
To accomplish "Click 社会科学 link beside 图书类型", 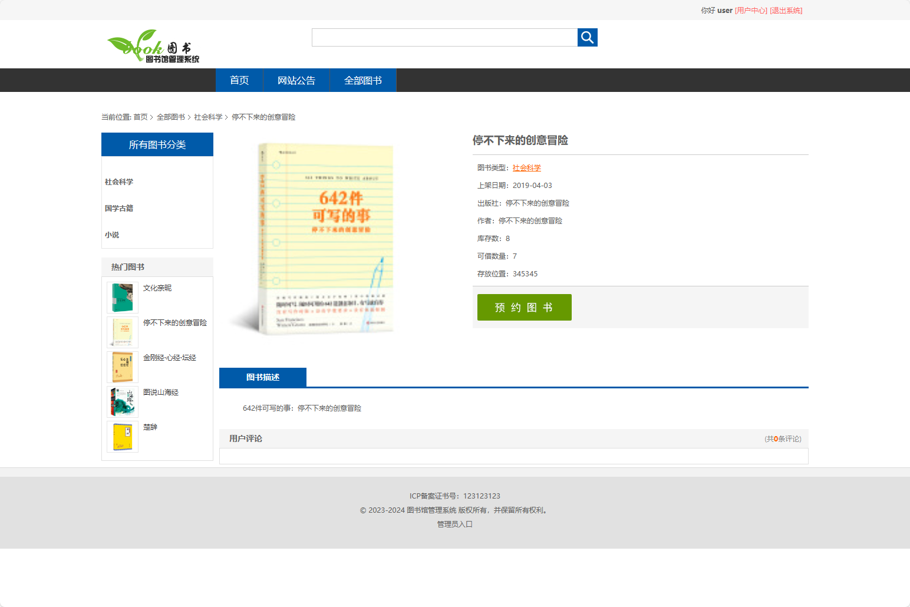I will coord(526,167).
